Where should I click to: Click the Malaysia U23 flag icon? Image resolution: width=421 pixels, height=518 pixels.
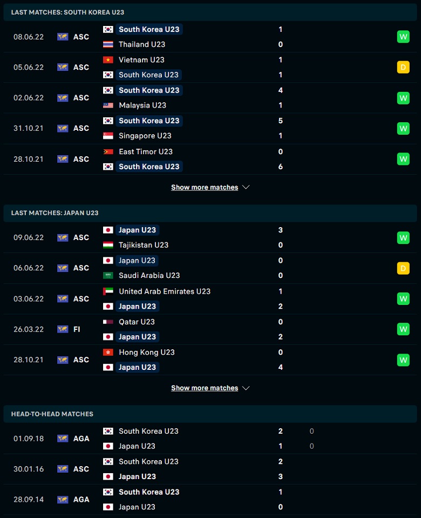pyautogui.click(x=108, y=105)
